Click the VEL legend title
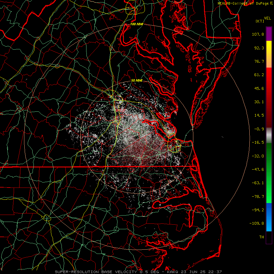The image size is (274, 274). pos(267,18)
